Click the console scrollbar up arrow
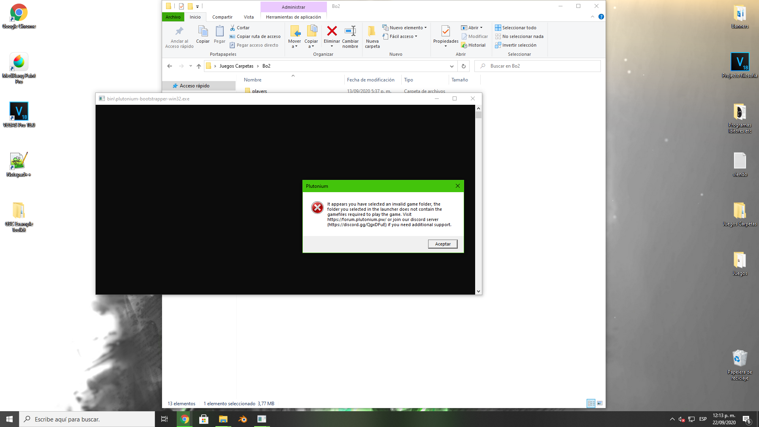Screen dimensions: 759x427 pos(478,108)
